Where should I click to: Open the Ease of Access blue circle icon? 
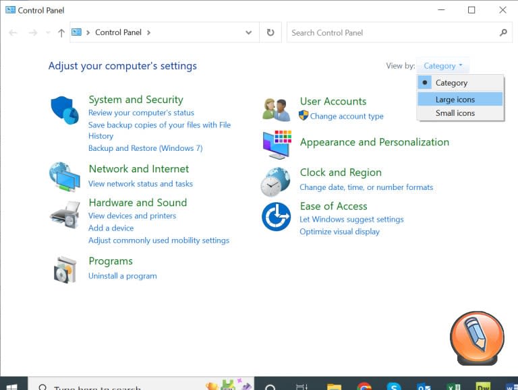[x=276, y=216]
